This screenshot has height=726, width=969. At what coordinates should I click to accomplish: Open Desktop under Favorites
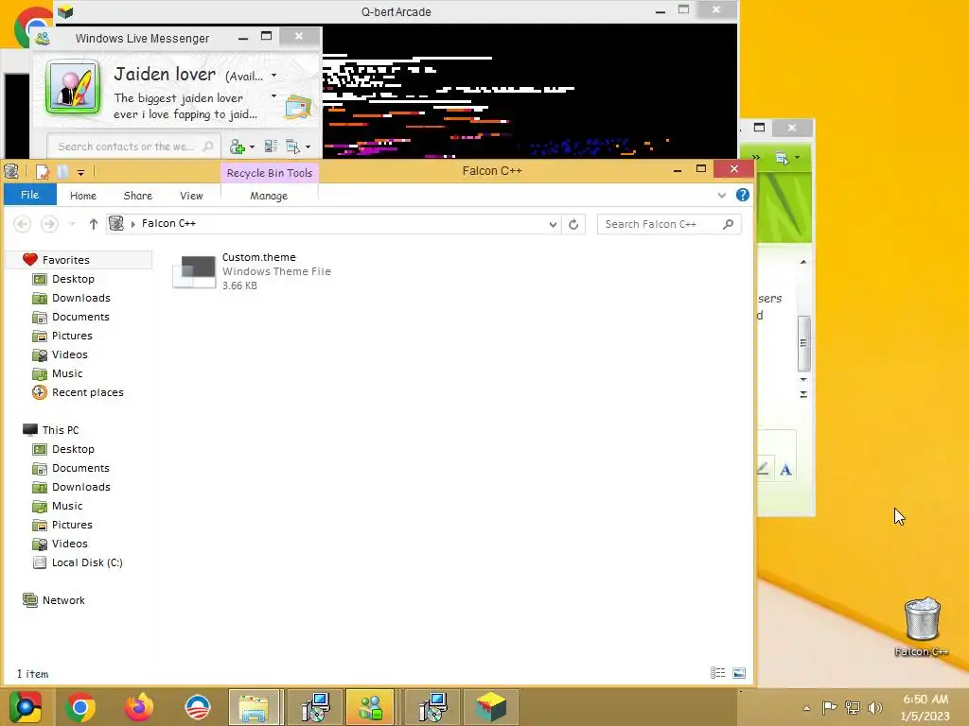coord(73,279)
